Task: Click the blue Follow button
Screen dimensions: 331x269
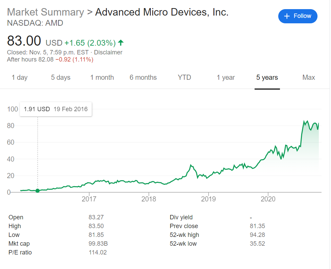Action: tap(298, 16)
